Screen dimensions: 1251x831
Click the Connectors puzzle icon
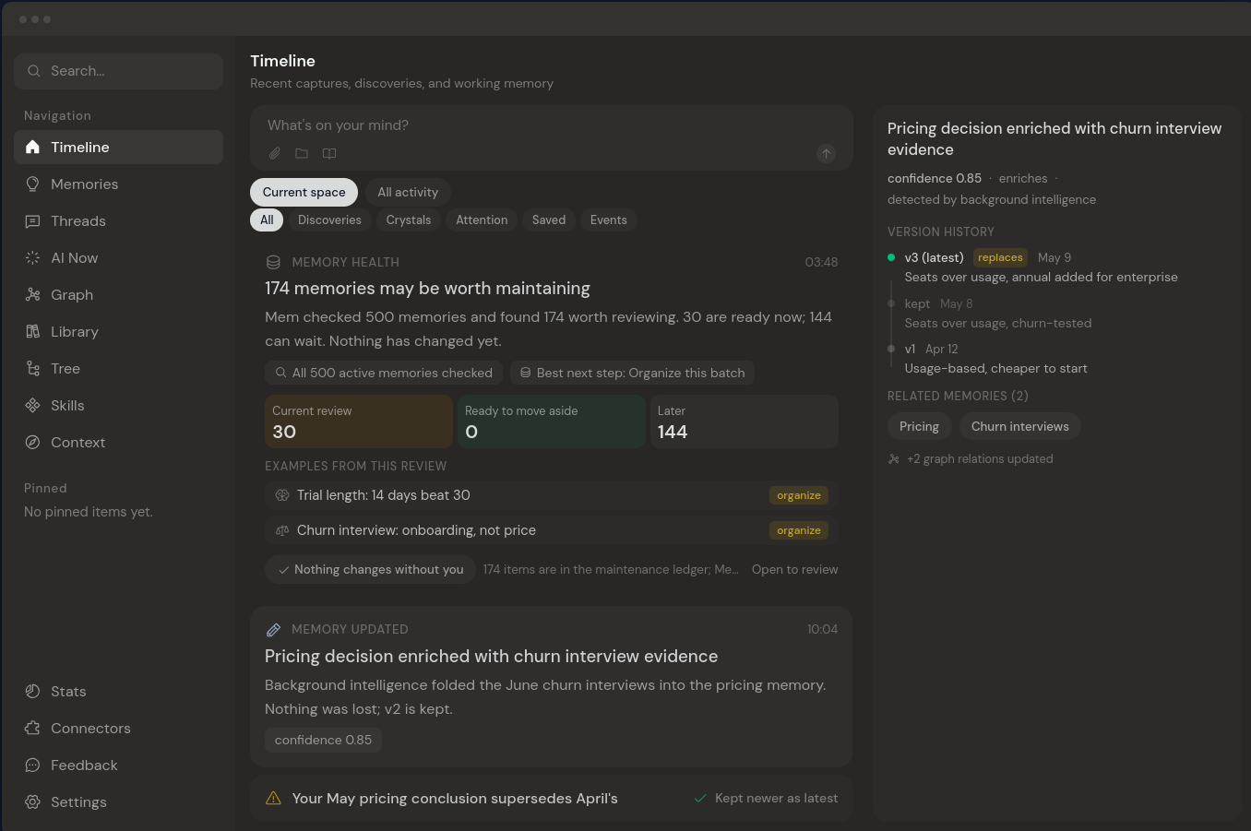point(33,728)
